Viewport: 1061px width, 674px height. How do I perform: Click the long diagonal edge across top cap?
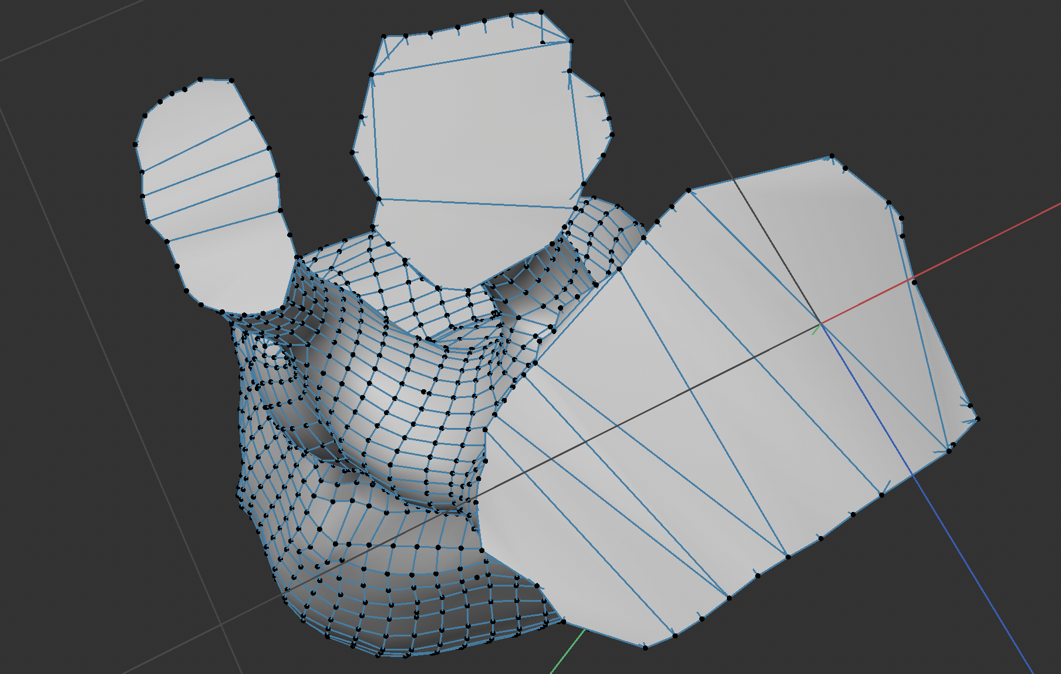[470, 57]
